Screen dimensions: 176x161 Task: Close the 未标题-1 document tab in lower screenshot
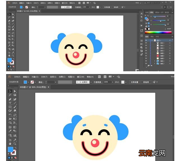[x=48, y=87]
